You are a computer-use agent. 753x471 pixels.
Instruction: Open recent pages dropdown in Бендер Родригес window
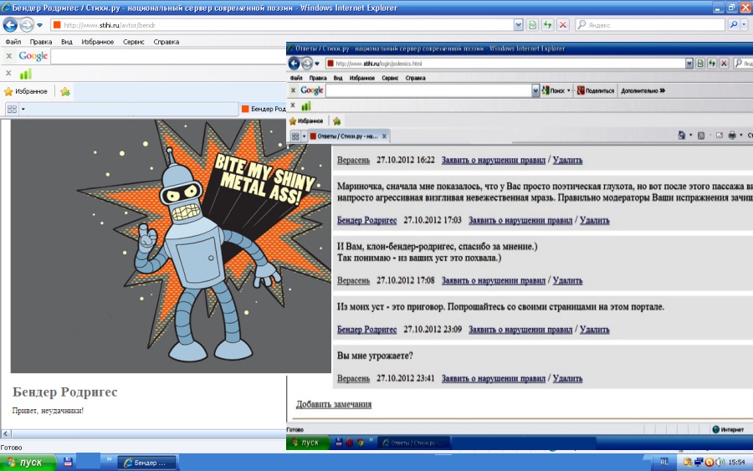click(x=40, y=25)
